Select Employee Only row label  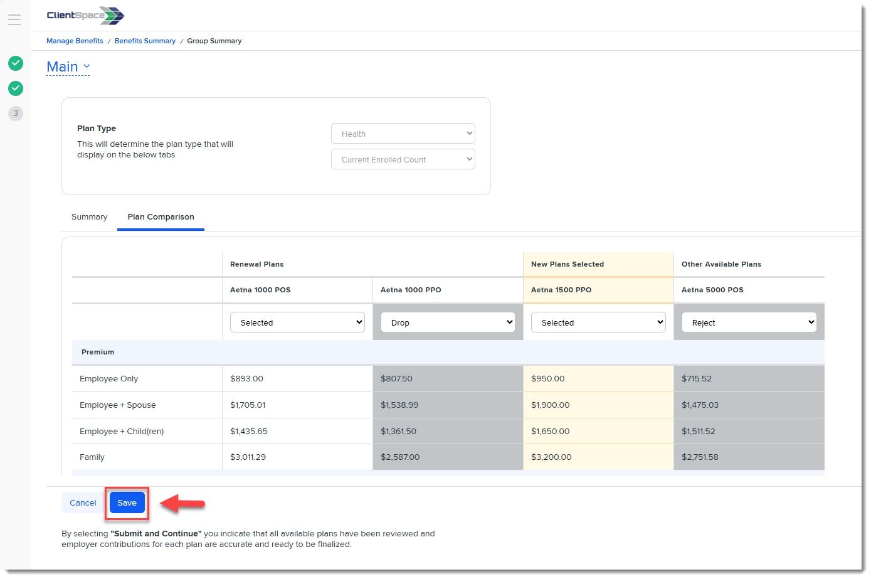click(x=109, y=379)
